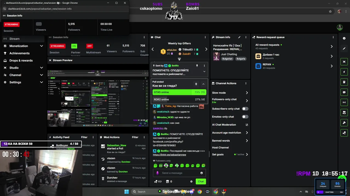This screenshot has width=350, height=196.
Task: Click the GTA5 online poll result bar
Action: click(179, 92)
